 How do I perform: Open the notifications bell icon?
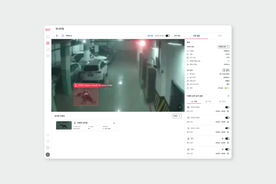click(47, 135)
